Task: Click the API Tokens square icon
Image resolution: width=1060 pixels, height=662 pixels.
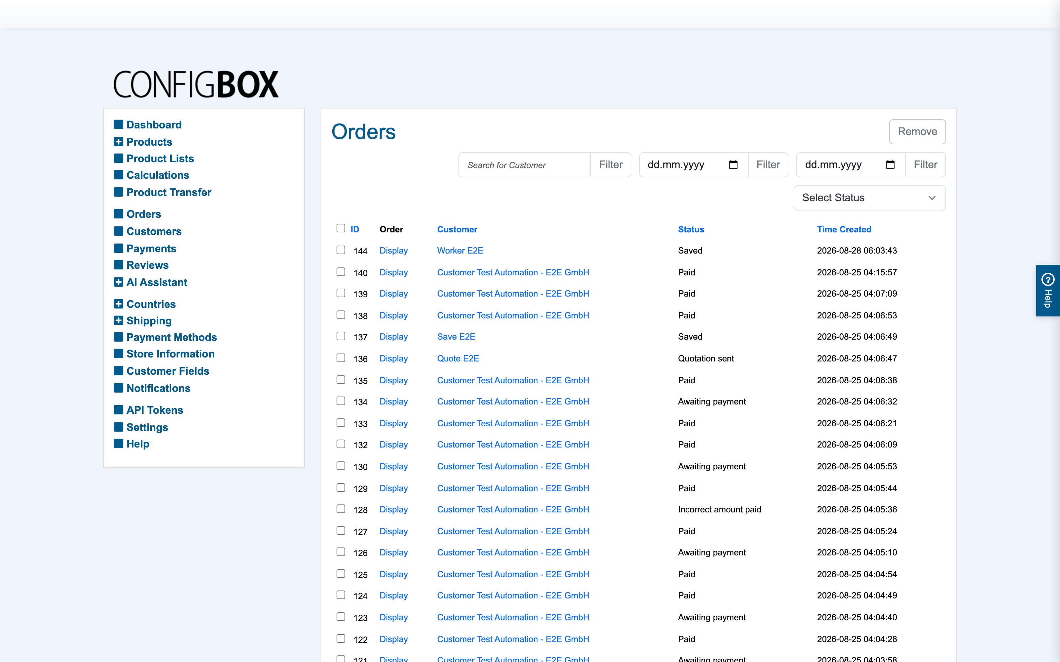Action: point(118,410)
